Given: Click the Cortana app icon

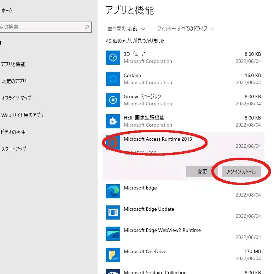Looking at the screenshot, I should pyautogui.click(x=113, y=79).
